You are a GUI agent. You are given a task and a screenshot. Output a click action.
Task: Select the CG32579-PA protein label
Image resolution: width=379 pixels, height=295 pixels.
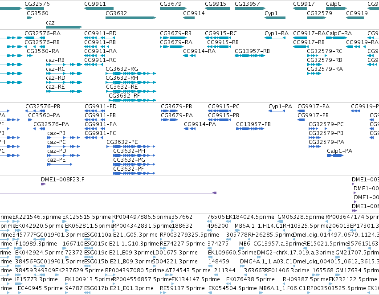point(326,142)
